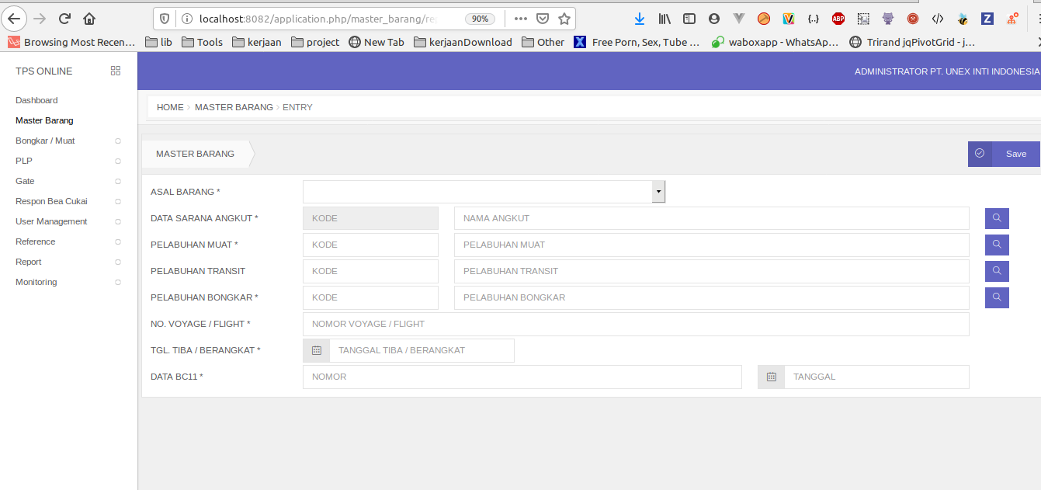The image size is (1041, 490).
Task: Open the project bookmarks folder
Action: 315,42
